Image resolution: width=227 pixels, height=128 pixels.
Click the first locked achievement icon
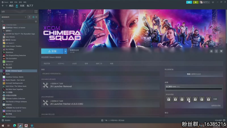click(x=169, y=99)
